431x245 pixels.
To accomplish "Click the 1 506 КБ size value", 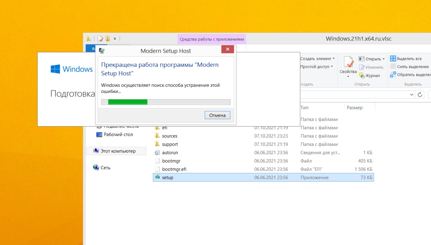I will point(363,169).
